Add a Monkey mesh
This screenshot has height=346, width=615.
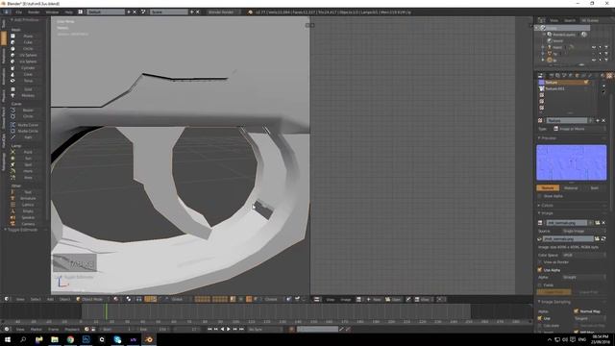[26, 95]
